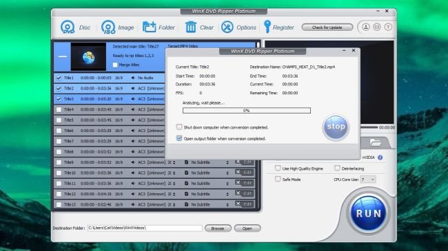Enable Use High Quality Engine
The width and height of the screenshot is (448, 251).
(x=278, y=168)
